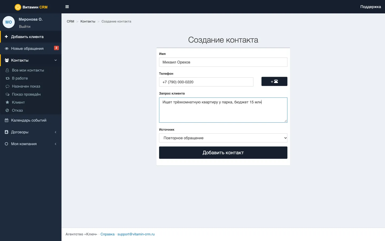Click the Телефон field label
The image size is (385, 241).
166,74
